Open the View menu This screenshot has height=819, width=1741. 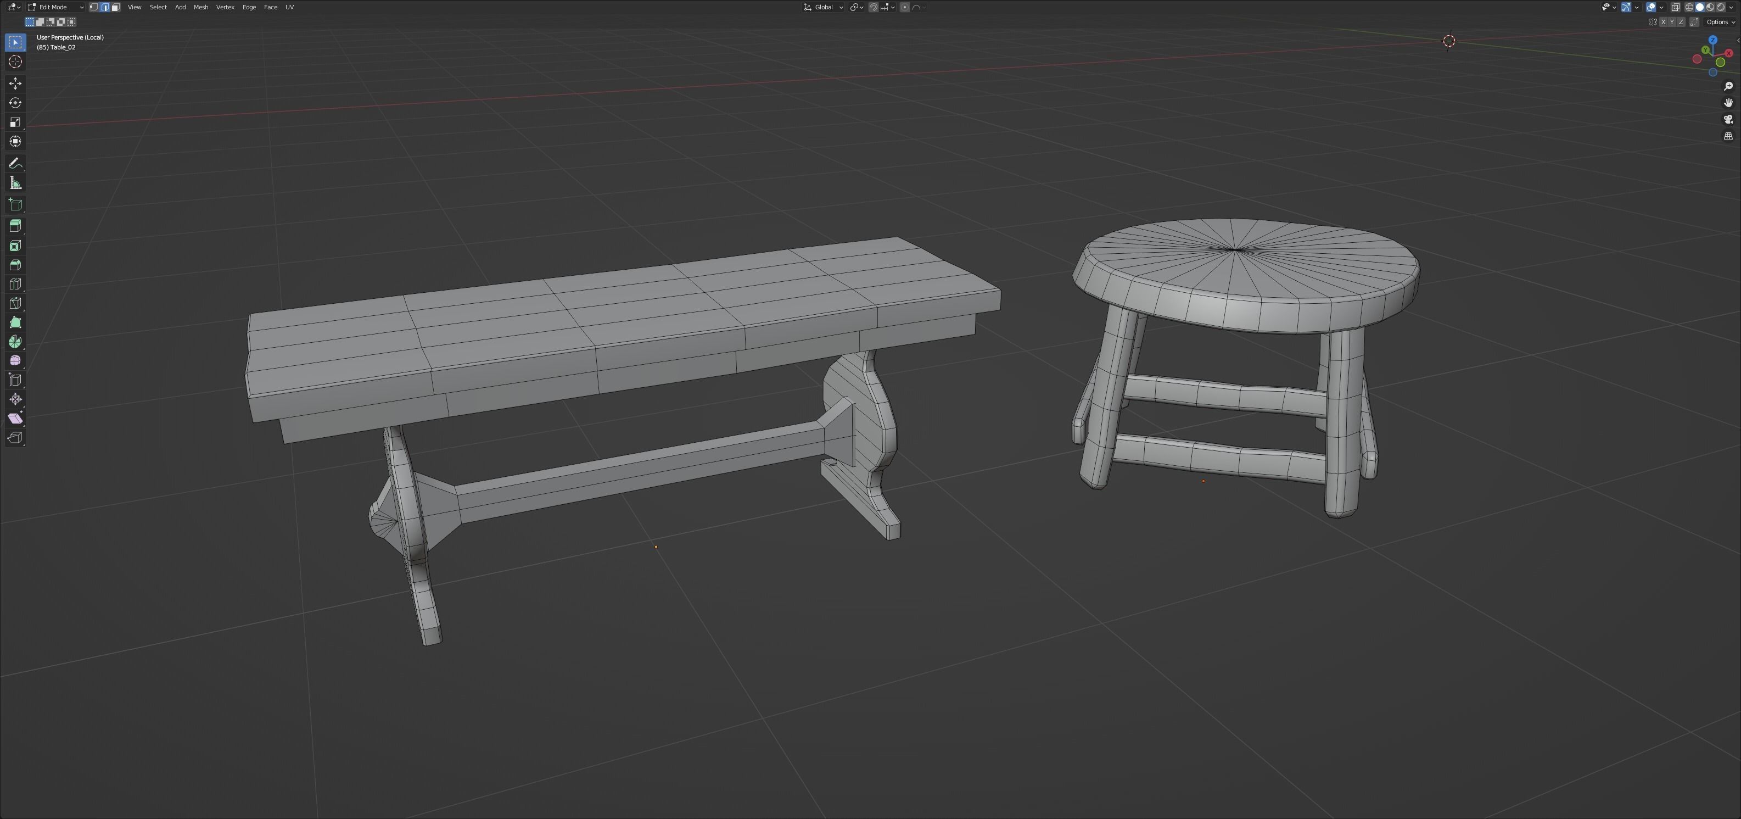(135, 8)
